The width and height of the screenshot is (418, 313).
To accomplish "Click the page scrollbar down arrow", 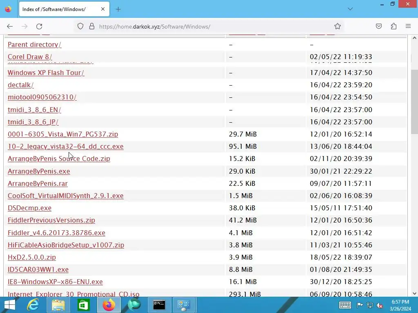I will [x=414, y=293].
